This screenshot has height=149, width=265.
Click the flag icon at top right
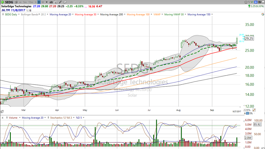click(x=249, y=2)
